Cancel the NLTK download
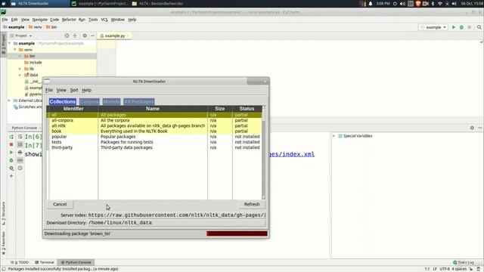The width and height of the screenshot is (484, 272). (60, 204)
